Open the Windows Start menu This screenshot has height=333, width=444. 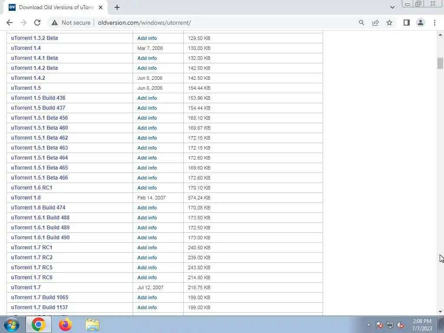11,324
